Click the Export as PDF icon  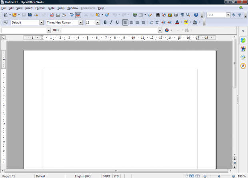[x=52, y=15]
